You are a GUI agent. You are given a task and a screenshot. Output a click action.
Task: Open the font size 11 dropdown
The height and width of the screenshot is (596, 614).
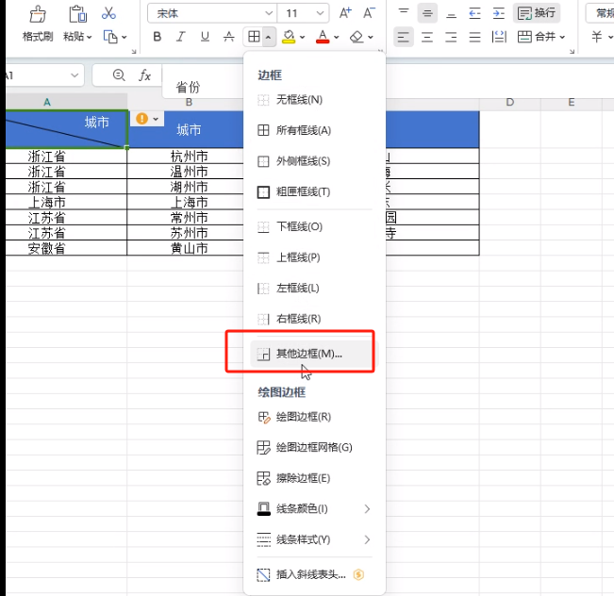pos(320,13)
